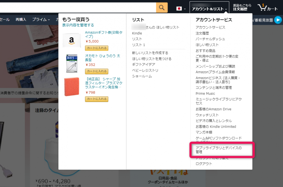
Task: Open お客様の Kindle Unlimited link
Action: click(x=216, y=127)
